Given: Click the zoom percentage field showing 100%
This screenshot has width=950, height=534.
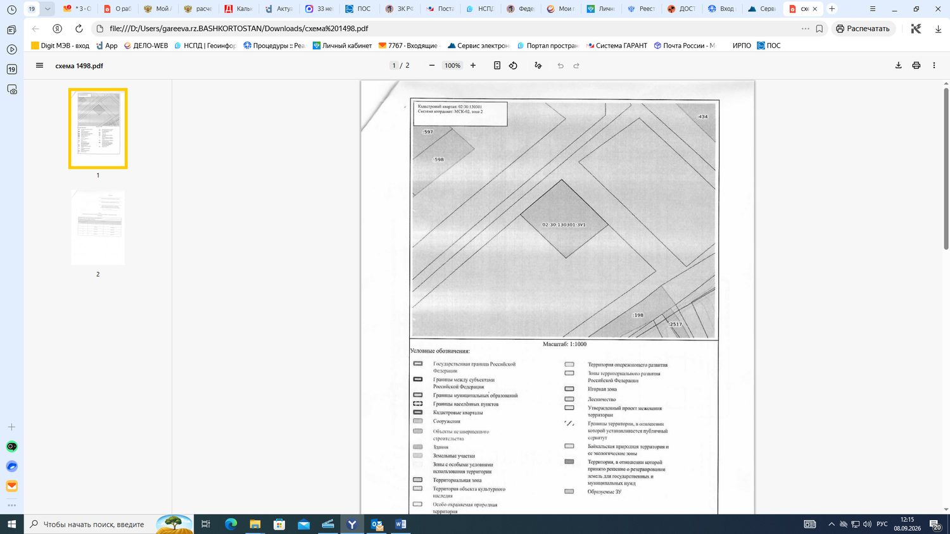Looking at the screenshot, I should [452, 65].
